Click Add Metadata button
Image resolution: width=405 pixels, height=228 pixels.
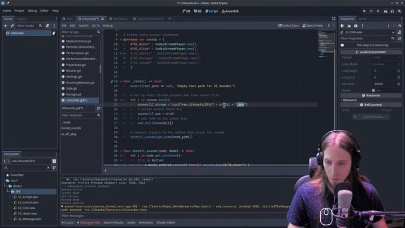(371, 117)
